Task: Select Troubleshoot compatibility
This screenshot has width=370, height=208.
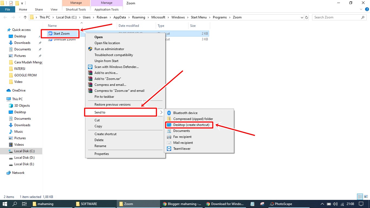Action: tap(114, 55)
